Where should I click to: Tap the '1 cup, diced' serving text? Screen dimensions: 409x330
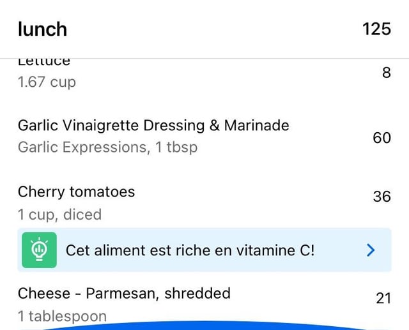(x=59, y=215)
